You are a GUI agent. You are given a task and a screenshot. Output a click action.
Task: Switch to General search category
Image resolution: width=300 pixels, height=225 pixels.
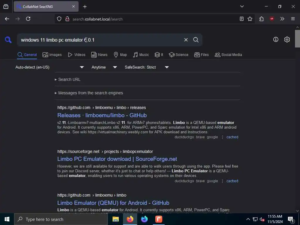pyautogui.click(x=27, y=55)
